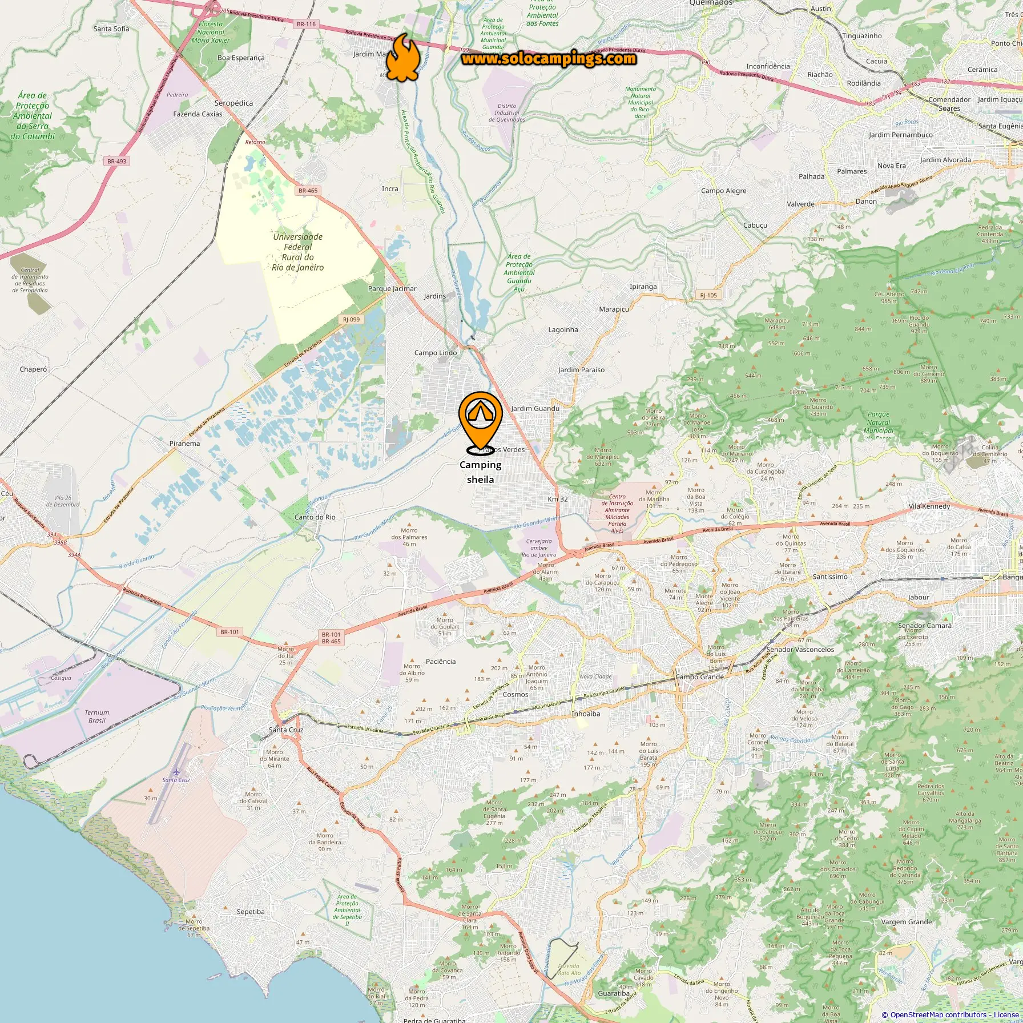The height and width of the screenshot is (1023, 1023).
Task: Click the Cervejaria ambev Rio de Janeiro label
Action: tap(539, 548)
